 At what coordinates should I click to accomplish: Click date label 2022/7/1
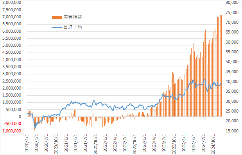coord(125,143)
